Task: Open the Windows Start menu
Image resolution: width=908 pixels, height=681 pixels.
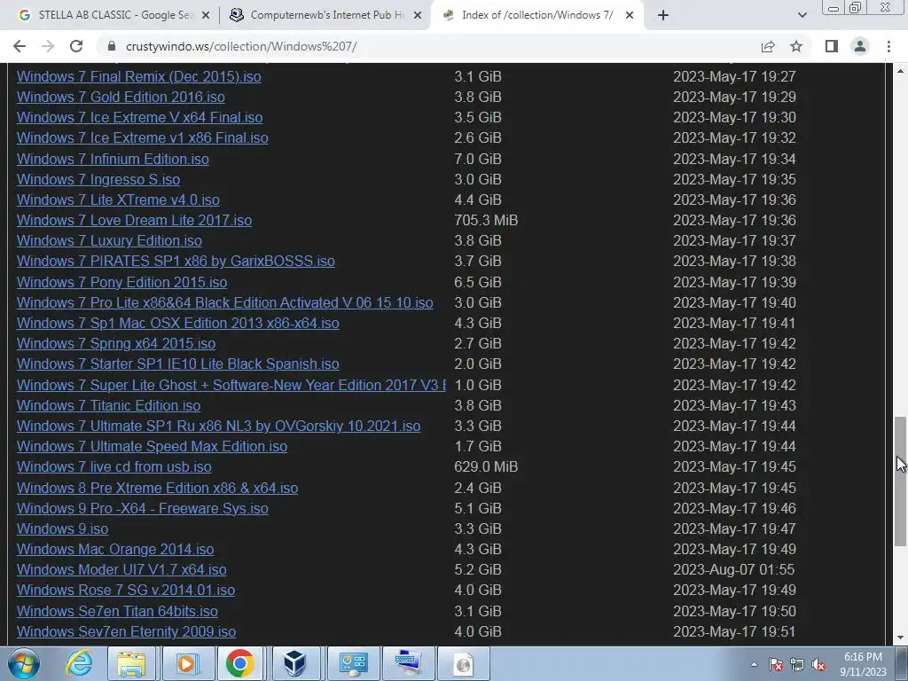Action: pos(24,663)
